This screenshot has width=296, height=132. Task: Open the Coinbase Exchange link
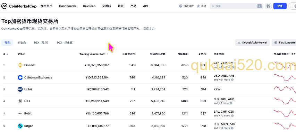click(38, 77)
